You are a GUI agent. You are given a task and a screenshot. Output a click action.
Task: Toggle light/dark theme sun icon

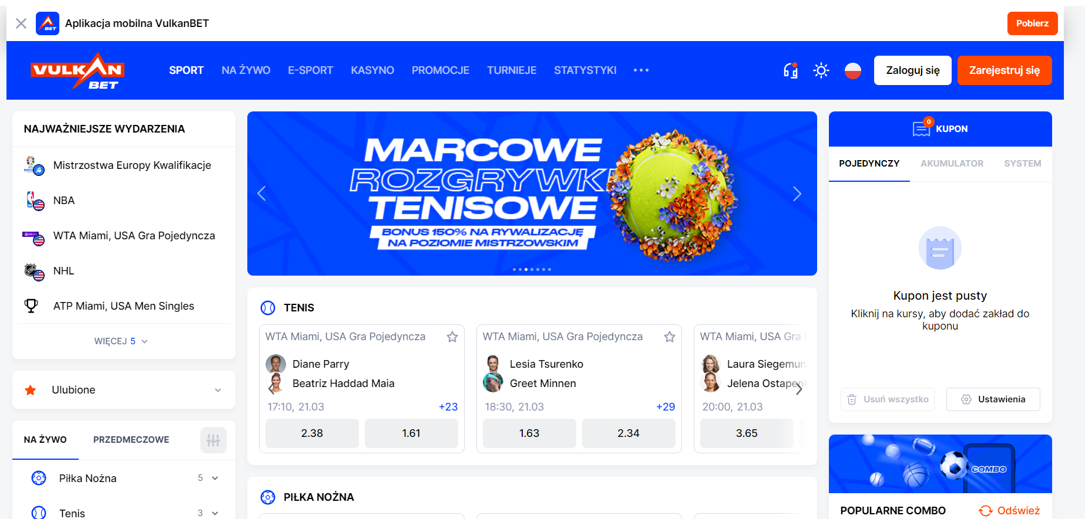click(x=821, y=70)
